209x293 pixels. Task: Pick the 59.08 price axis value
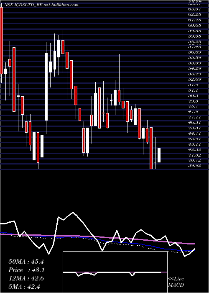click(195, 36)
